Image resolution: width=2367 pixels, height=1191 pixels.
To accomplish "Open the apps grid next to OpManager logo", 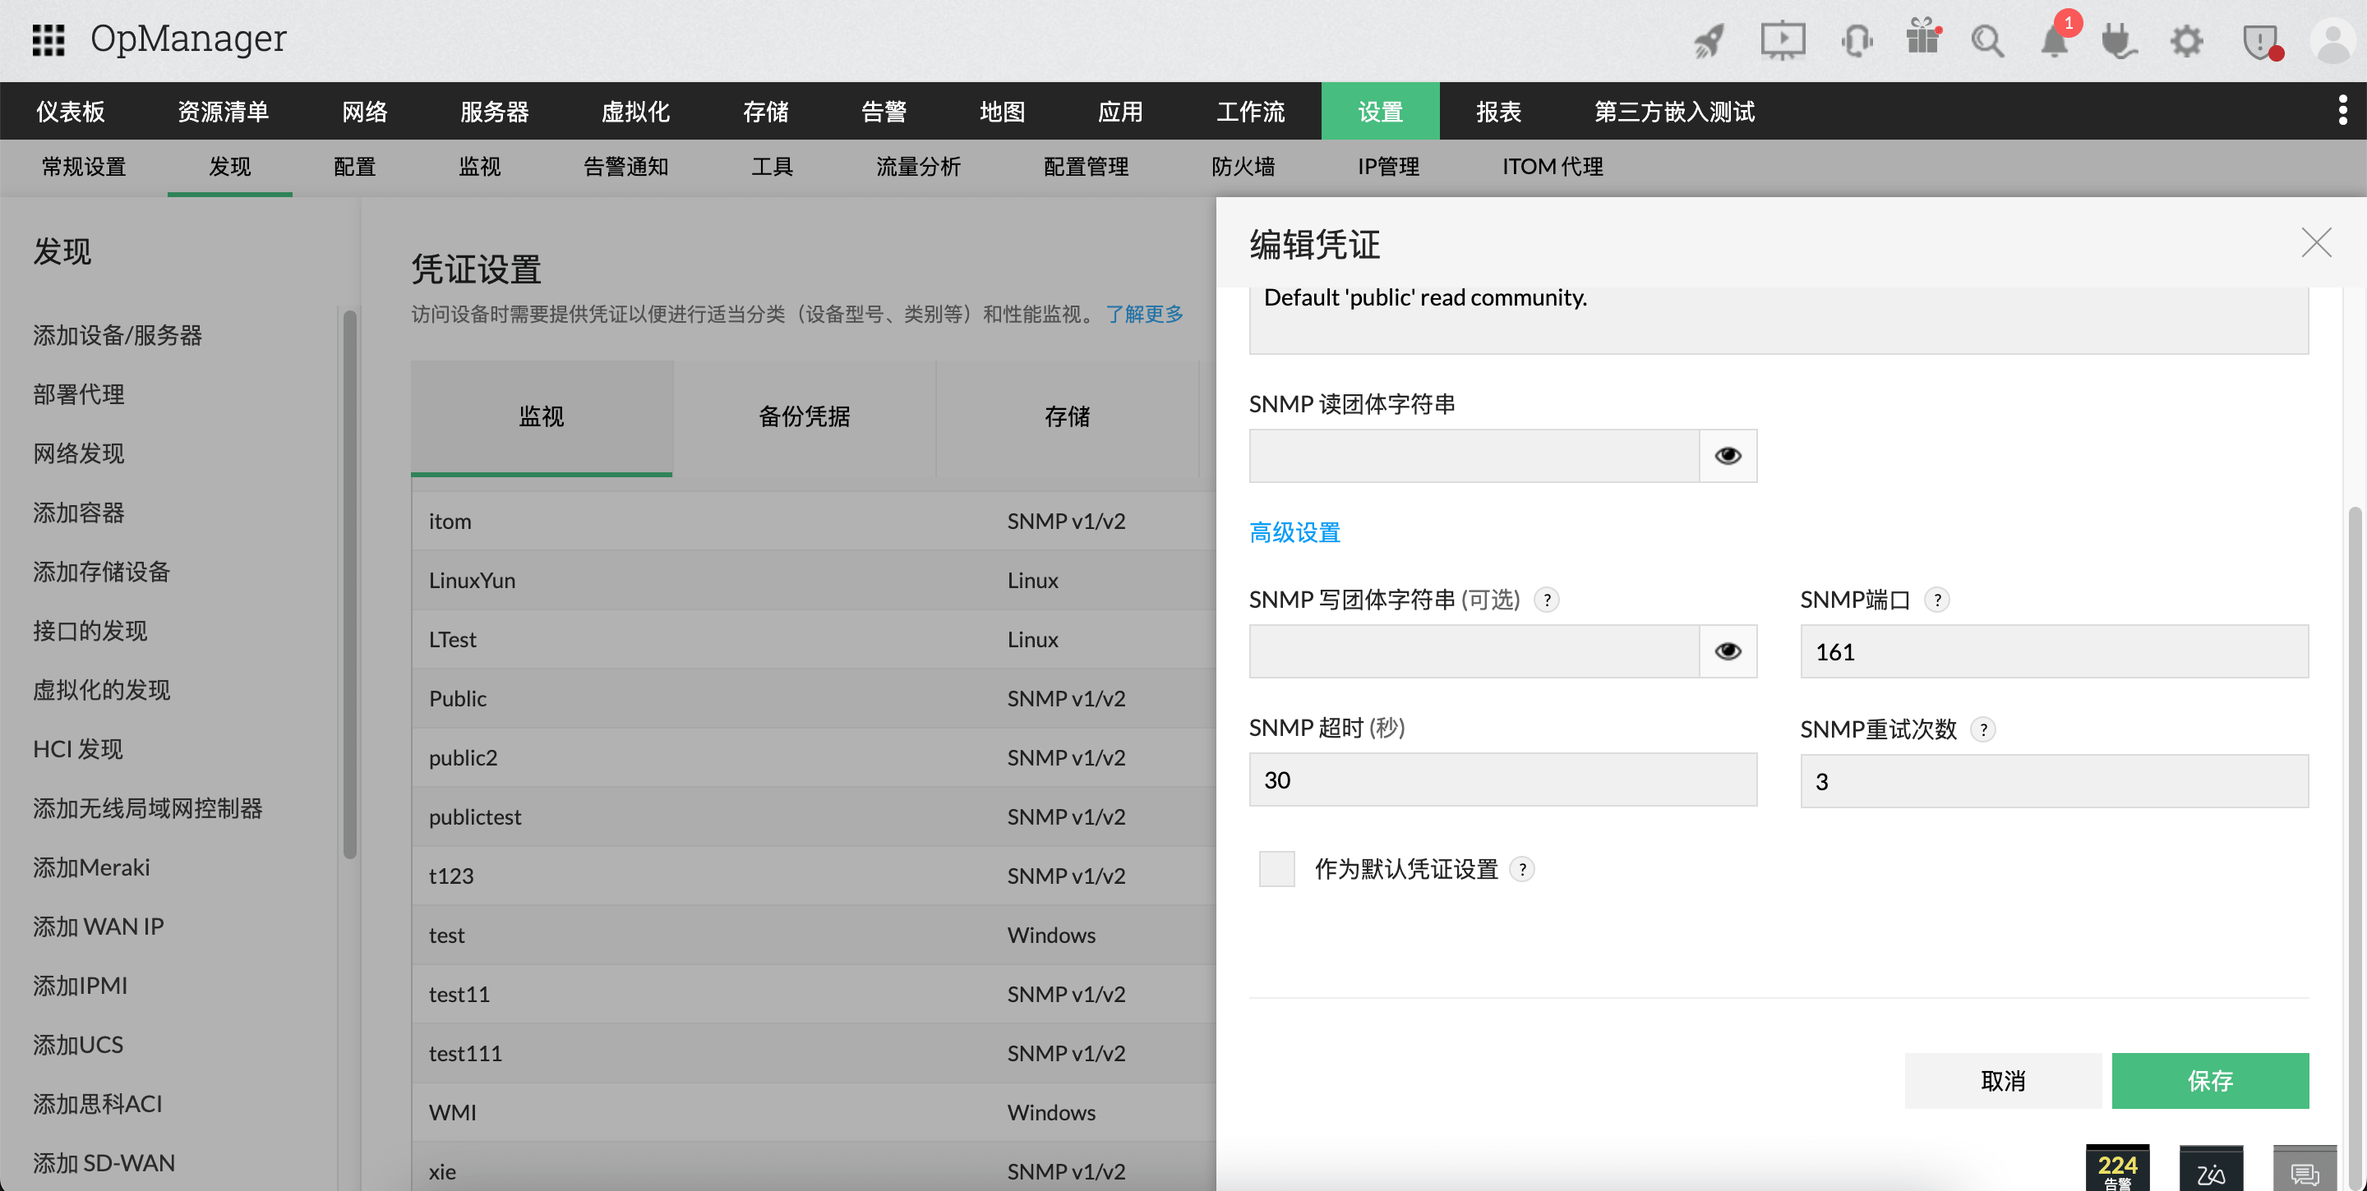I will [x=48, y=39].
